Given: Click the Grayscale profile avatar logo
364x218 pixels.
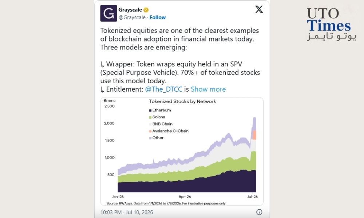Looking at the screenshot, I should [108, 13].
